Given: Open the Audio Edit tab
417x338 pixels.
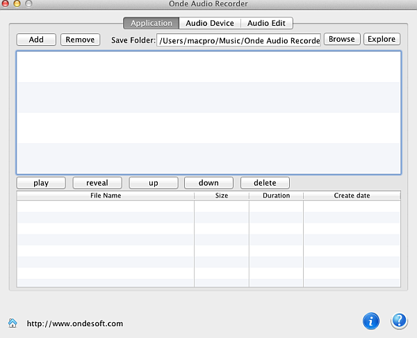Looking at the screenshot, I should (266, 24).
